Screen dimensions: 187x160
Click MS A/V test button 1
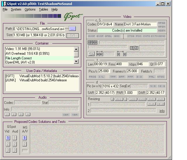[x=25, y=138]
